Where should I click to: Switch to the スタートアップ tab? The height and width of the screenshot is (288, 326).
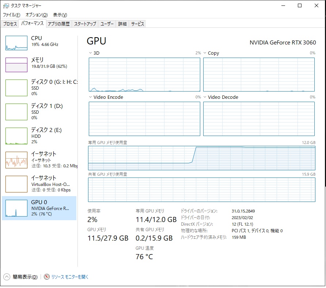(85, 24)
